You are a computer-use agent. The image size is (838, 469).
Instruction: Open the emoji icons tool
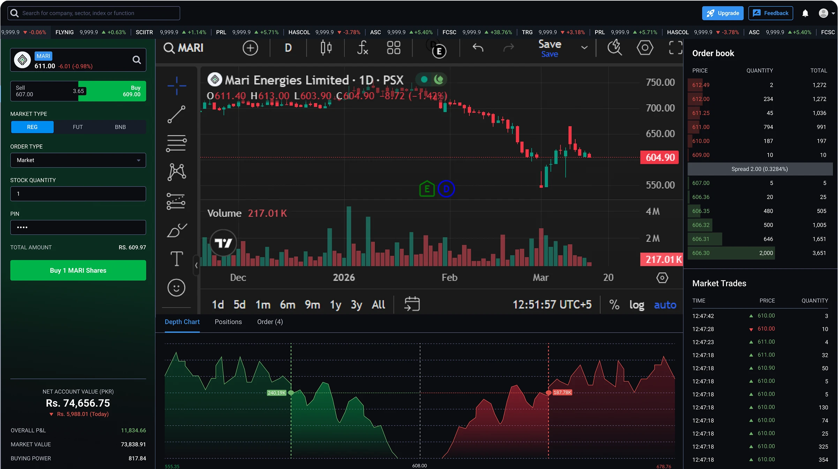(177, 288)
